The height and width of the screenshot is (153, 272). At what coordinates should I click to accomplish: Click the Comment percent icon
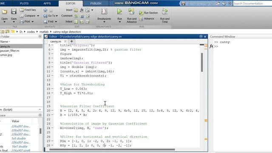[76, 16]
